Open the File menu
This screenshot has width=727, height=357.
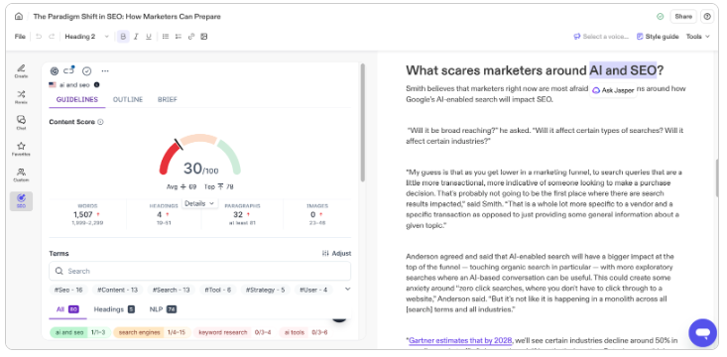tap(20, 37)
